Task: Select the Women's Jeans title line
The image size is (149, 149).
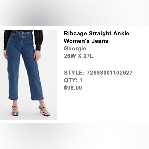Action: click(86, 41)
